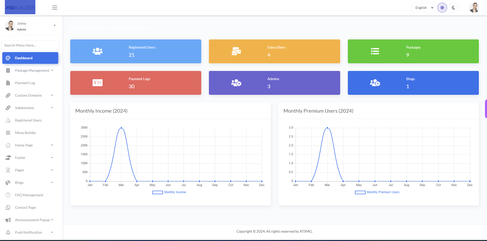The image size is (487, 241).
Task: Click the Payment Logs card money icon
Action: click(97, 83)
